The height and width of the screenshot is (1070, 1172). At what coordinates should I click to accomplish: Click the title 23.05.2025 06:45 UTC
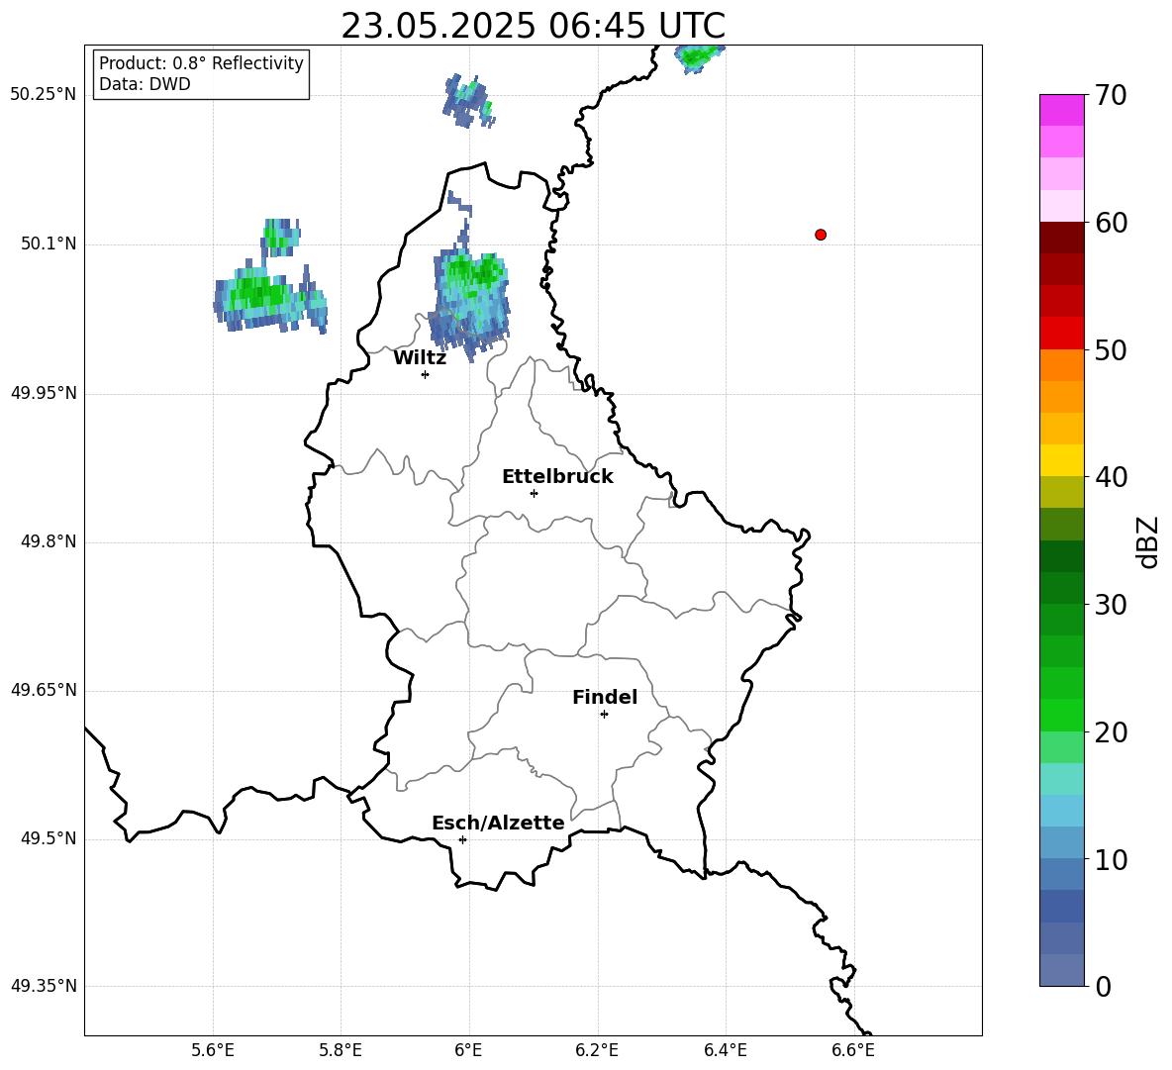tap(533, 26)
